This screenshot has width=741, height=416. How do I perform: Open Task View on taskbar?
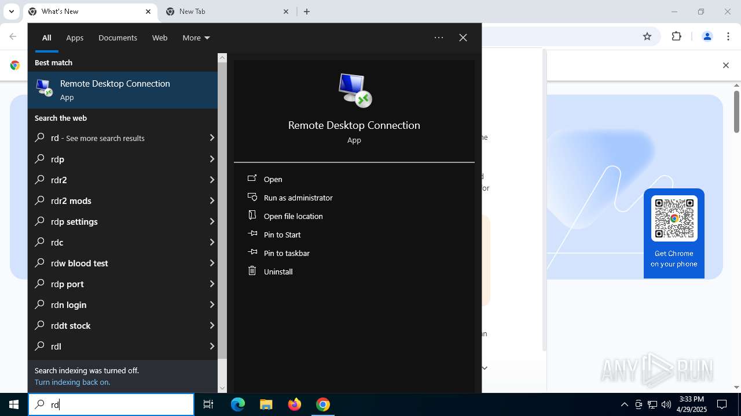coord(208,404)
